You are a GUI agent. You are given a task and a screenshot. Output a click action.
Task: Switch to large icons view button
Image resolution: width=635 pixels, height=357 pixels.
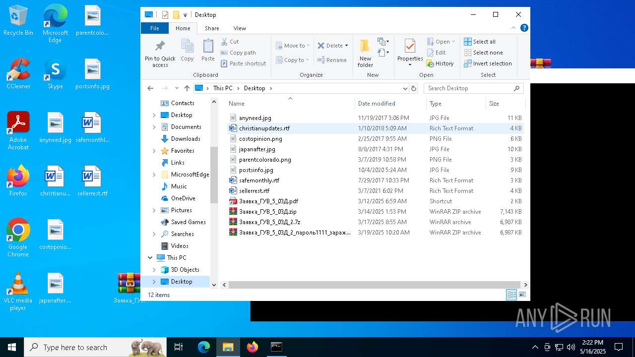[522, 295]
